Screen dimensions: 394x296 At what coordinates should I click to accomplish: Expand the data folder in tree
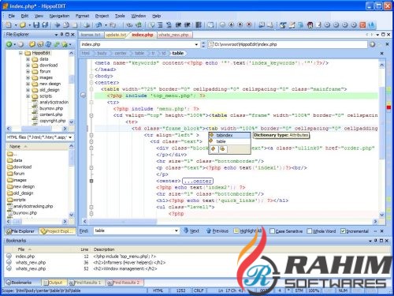pos(28,59)
